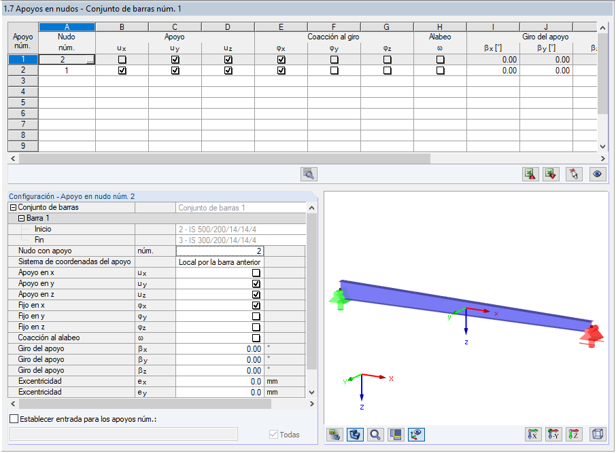616x453 pixels.
Task: Click the Excel export icon with up arrow
Action: pos(530,174)
